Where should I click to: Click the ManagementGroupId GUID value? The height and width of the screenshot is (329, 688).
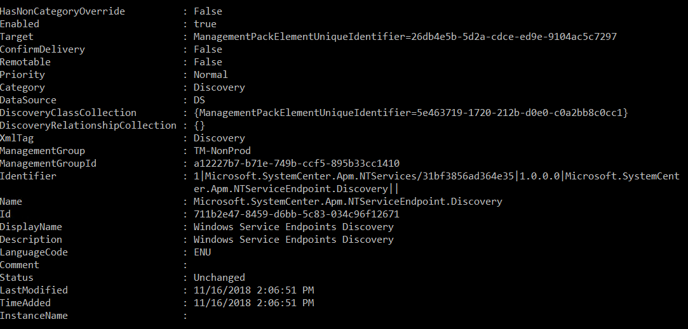point(296,164)
